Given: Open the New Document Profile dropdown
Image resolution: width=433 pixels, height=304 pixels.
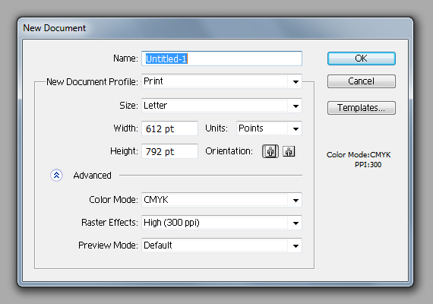Looking at the screenshot, I should click(x=222, y=81).
